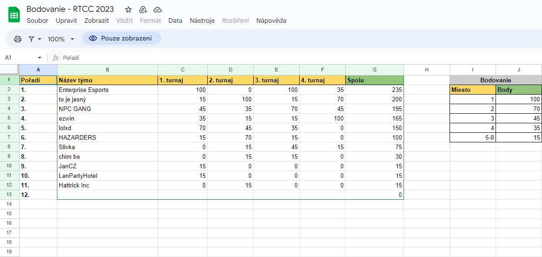Open the filter views funnel icon

(31, 39)
